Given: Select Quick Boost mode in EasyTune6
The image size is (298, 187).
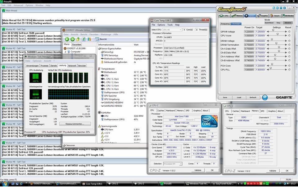Looking at the screenshot, I should click(x=269, y=23).
